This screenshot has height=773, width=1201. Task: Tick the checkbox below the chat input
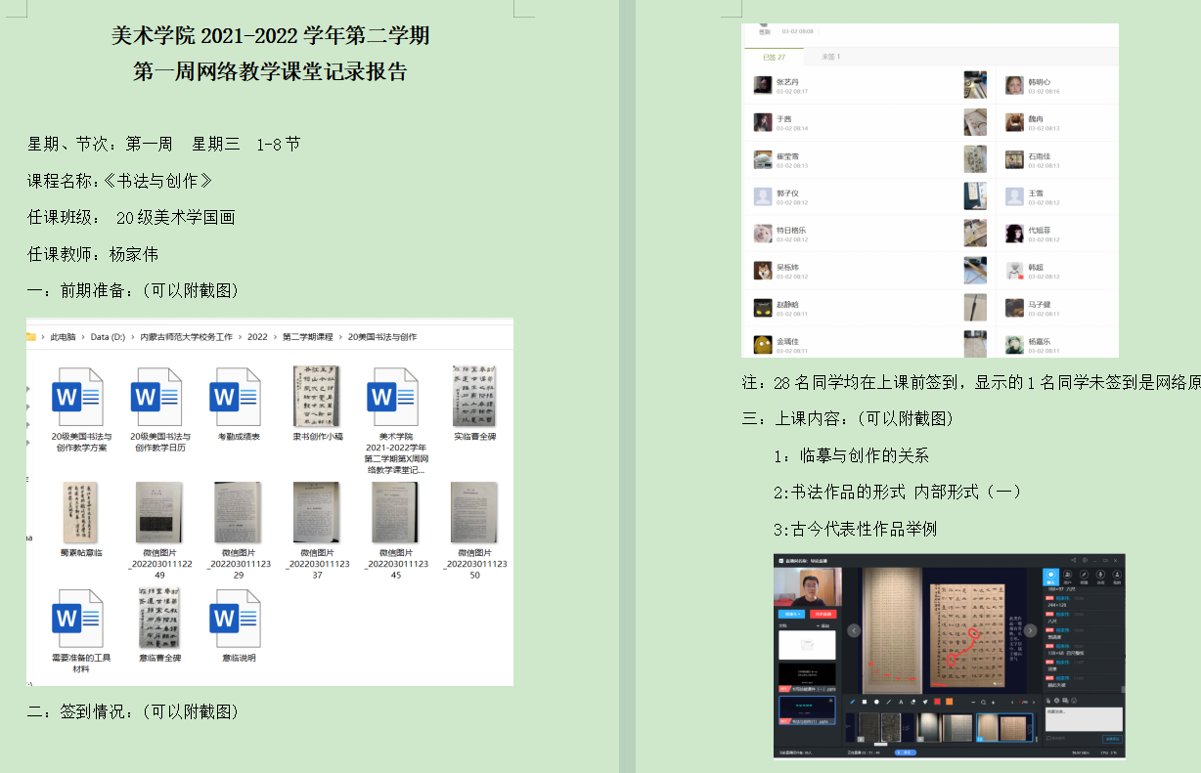coord(1048,738)
